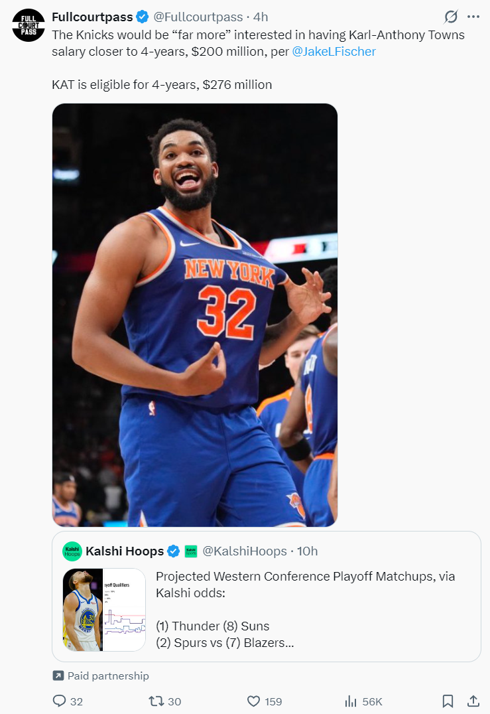The width and height of the screenshot is (490, 714).
Task: Click Kalshi Hoops verified checkmark badge
Action: pos(173,551)
